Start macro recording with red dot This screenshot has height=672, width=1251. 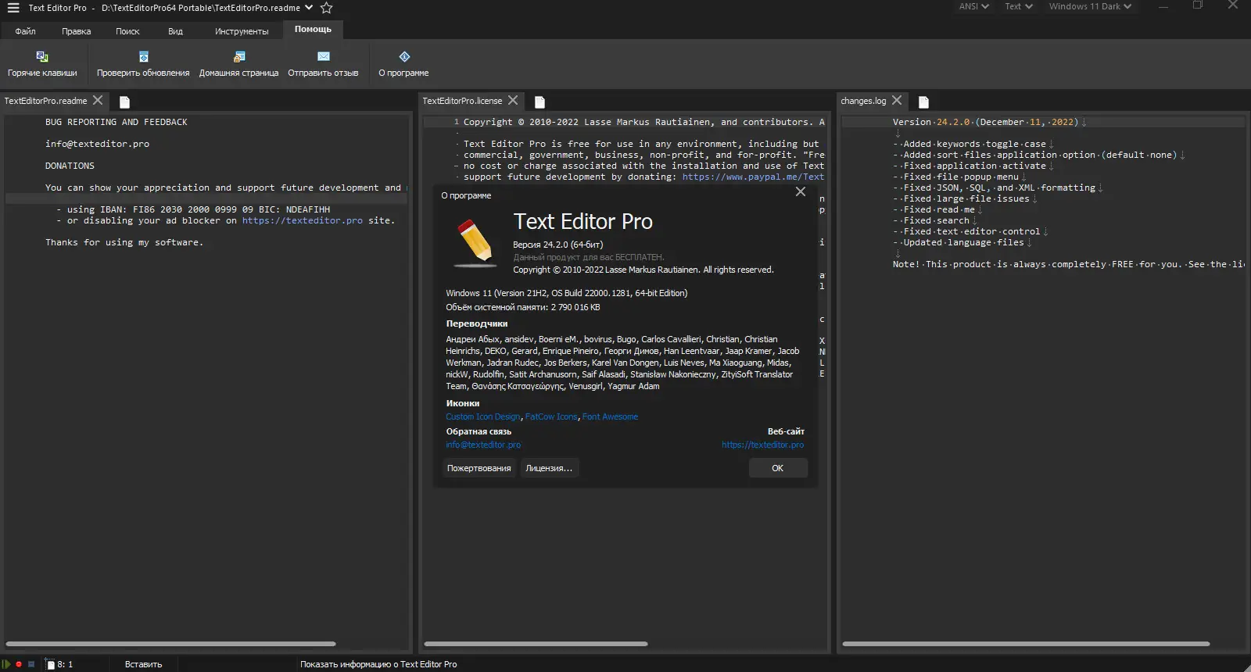[19, 664]
